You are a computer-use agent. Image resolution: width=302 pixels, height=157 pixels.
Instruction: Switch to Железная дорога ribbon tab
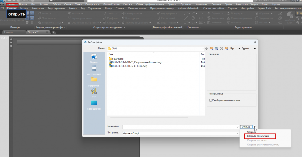pos(137,8)
